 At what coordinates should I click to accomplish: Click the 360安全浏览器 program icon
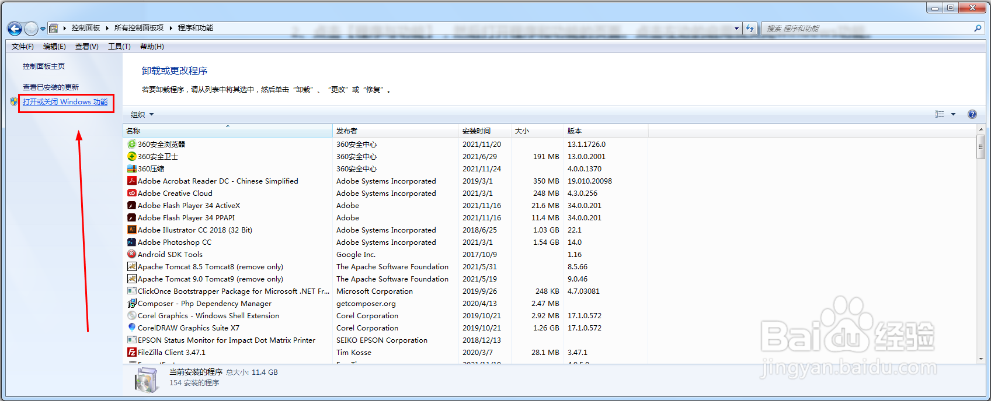[132, 144]
